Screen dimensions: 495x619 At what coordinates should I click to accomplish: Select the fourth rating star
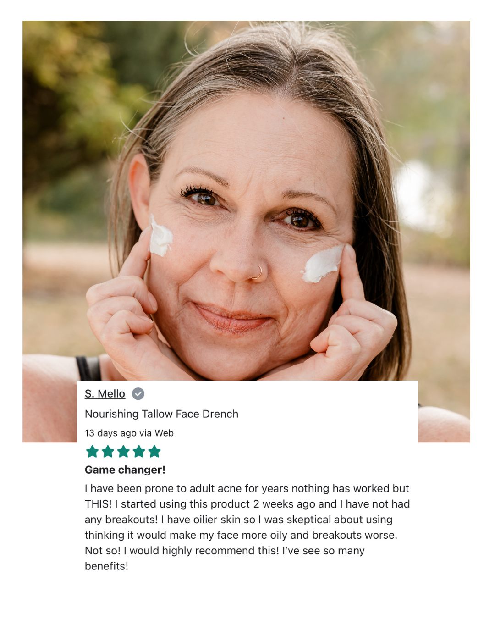(139, 452)
